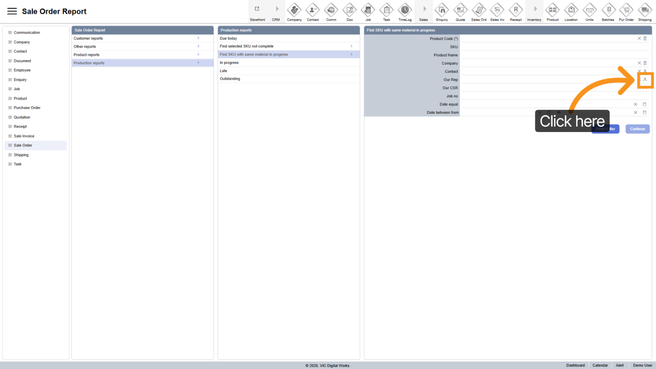
Task: Select Sale Invoice in the sidebar
Action: tap(36, 136)
